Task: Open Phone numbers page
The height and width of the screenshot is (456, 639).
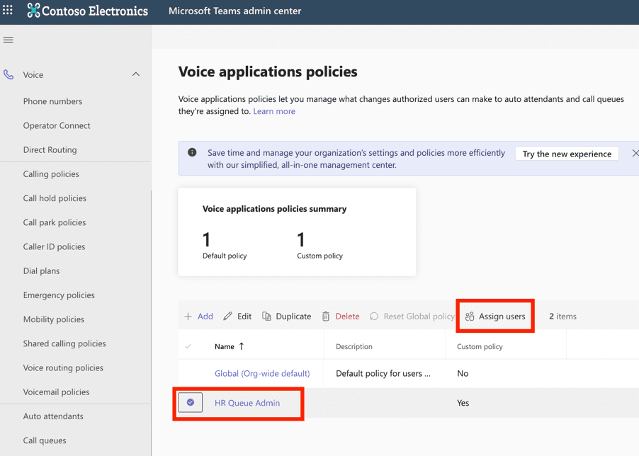Action: 52,101
